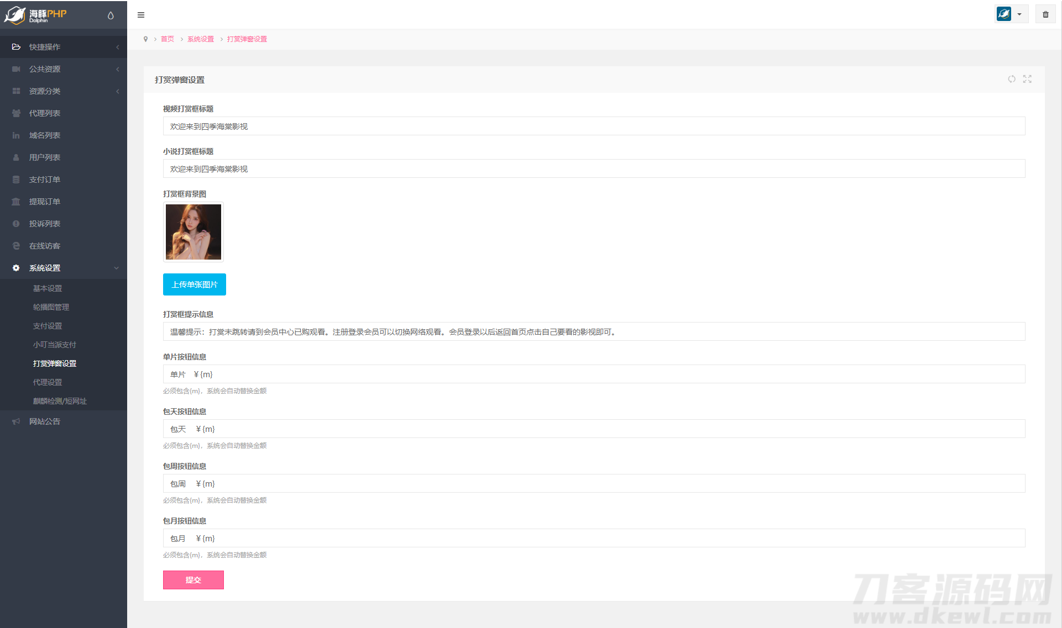Click the hamburger menu toggle icon
This screenshot has height=628, width=1062.
141,15
